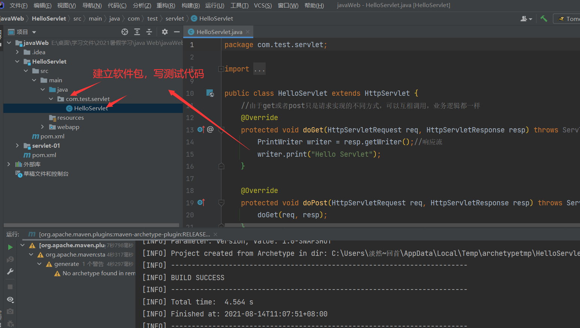Image resolution: width=580 pixels, height=328 pixels.
Task: Collapse the src folder node
Action: click(x=26, y=71)
